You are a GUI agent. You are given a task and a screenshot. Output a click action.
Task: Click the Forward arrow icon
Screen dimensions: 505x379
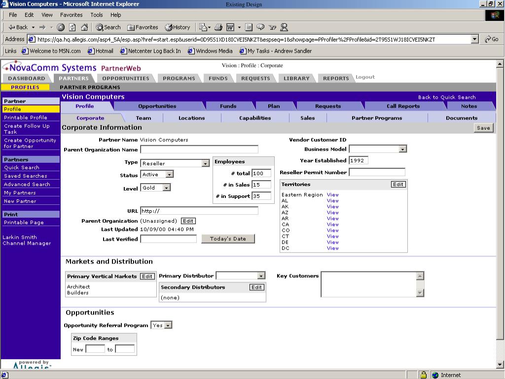coord(42,28)
